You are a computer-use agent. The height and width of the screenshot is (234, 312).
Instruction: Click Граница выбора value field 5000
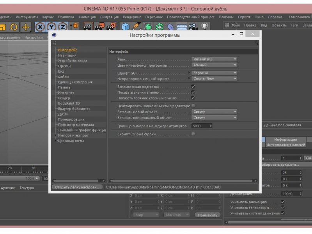point(200,126)
